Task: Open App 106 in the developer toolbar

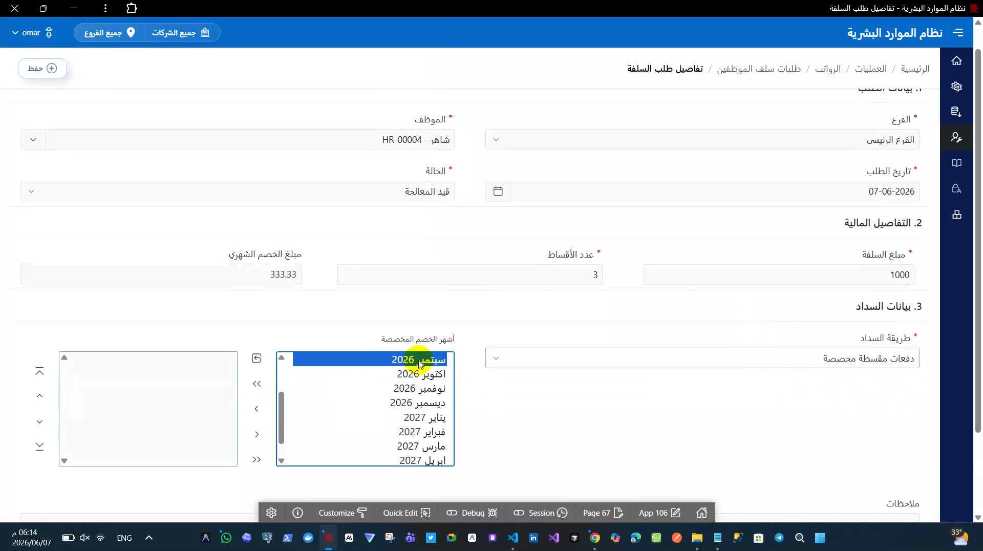Action: tap(660, 513)
